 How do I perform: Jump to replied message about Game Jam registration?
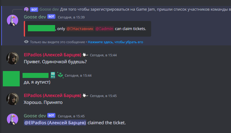146,9
